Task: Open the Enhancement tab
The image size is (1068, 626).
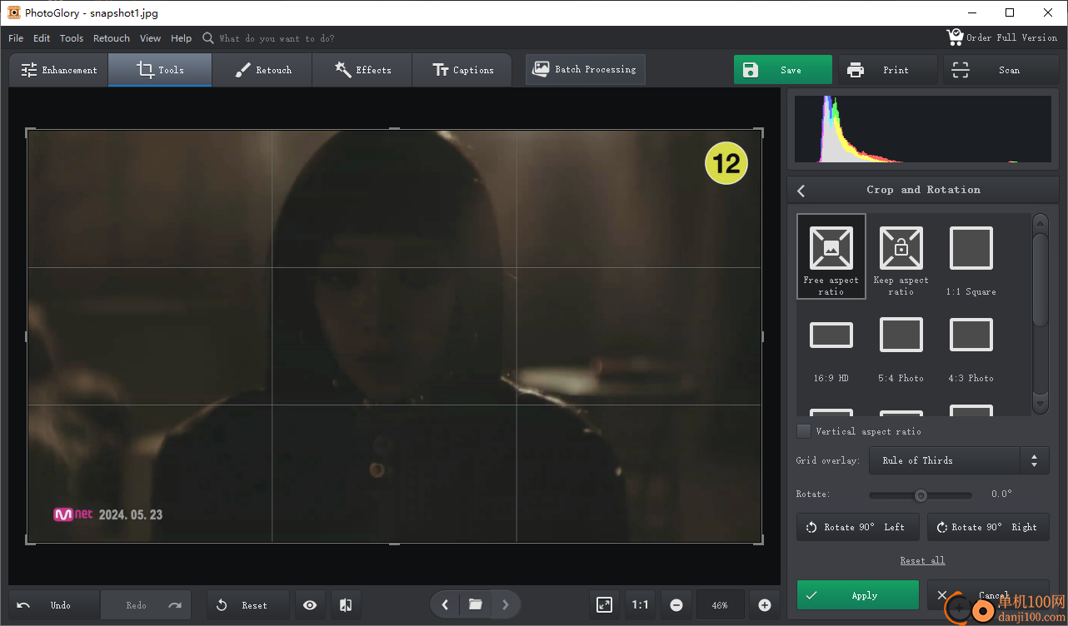Action: click(x=59, y=70)
